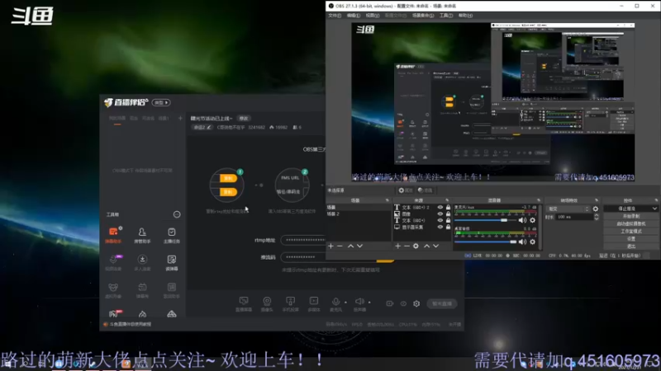Screen dimensions: 661x371
Task: Adjust the OBS transition duration stepper
Action: click(596, 217)
